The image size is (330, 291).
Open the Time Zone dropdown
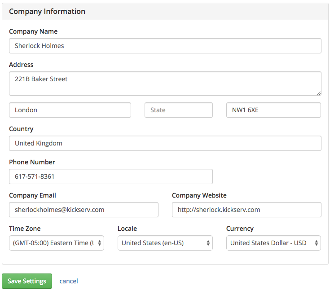pyautogui.click(x=57, y=243)
